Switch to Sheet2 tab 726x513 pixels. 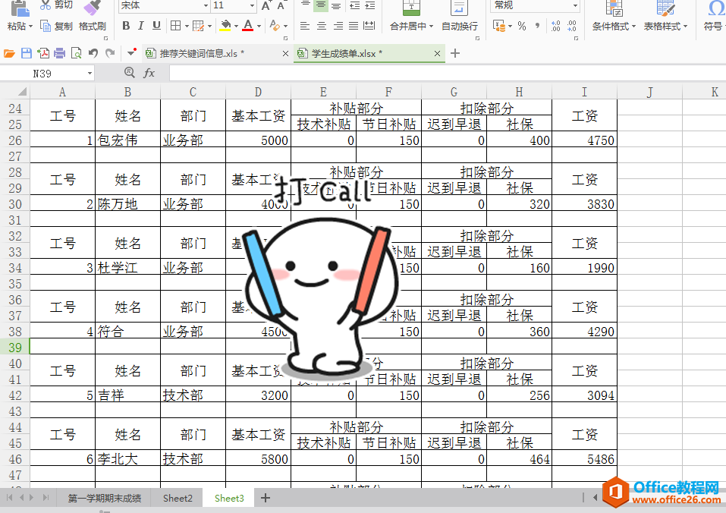point(178,498)
